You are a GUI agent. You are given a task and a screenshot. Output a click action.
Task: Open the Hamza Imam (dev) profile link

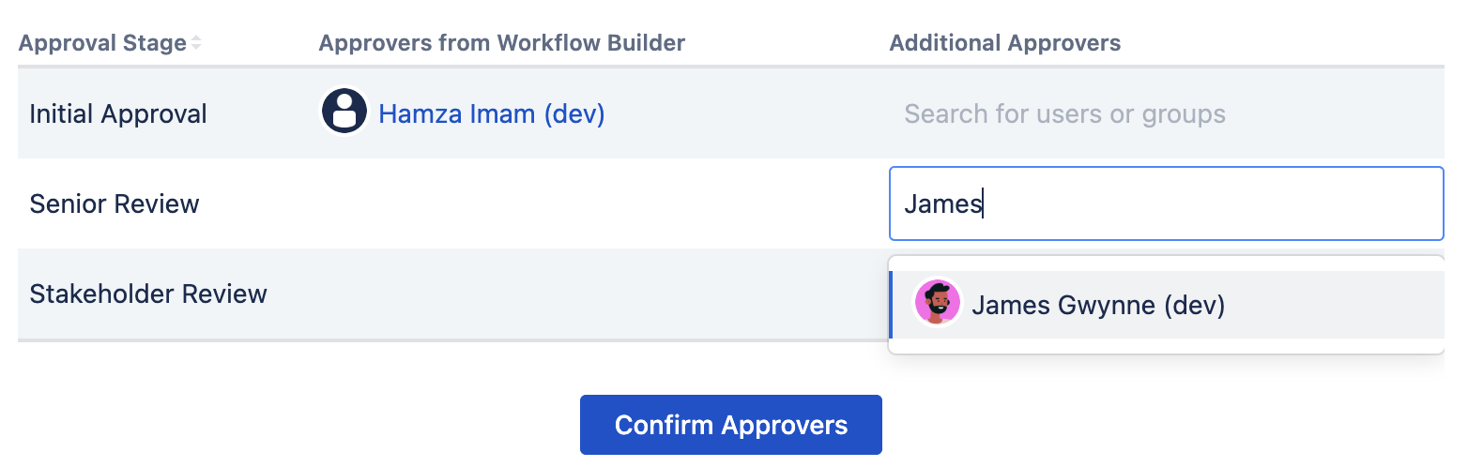(x=491, y=114)
